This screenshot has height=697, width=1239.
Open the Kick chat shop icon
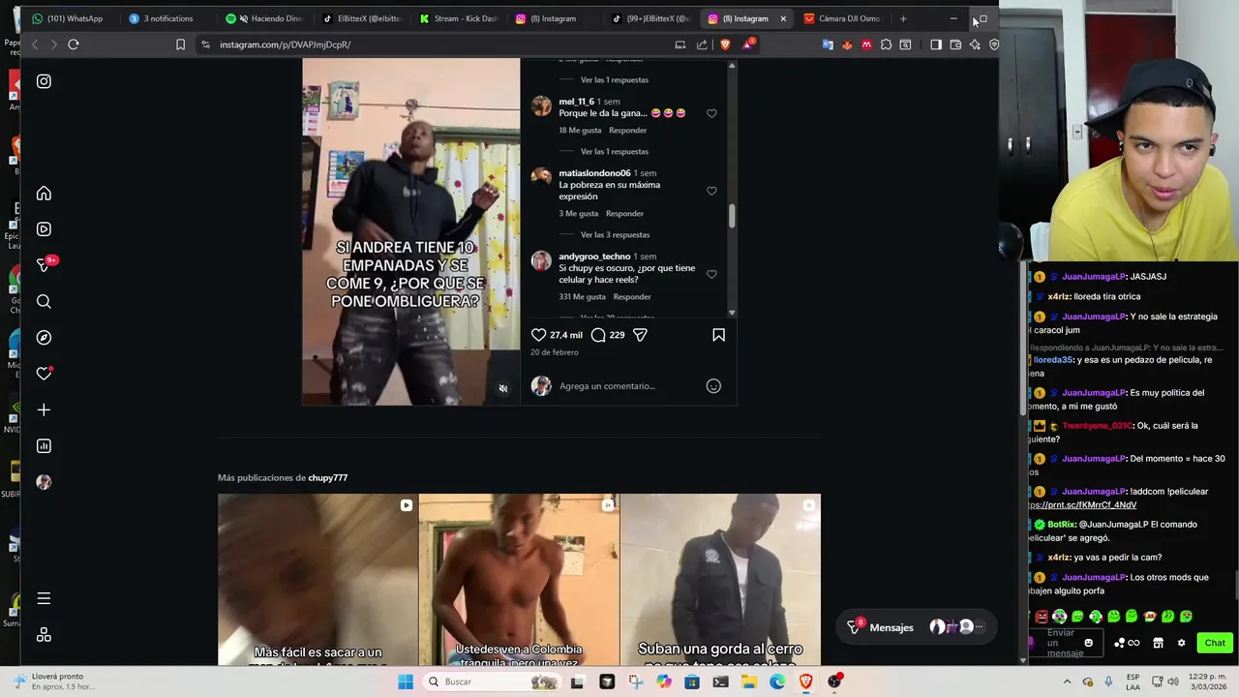pos(1158,643)
